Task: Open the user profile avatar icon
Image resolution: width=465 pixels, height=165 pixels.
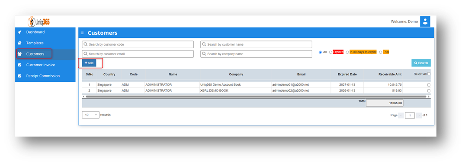Action: tap(425, 22)
